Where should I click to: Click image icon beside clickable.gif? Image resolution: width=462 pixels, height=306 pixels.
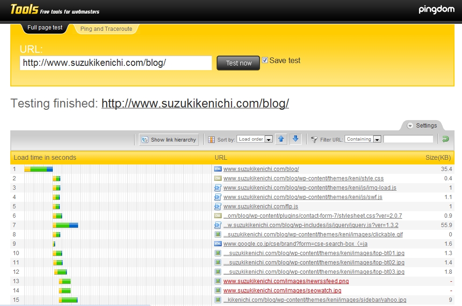point(218,235)
